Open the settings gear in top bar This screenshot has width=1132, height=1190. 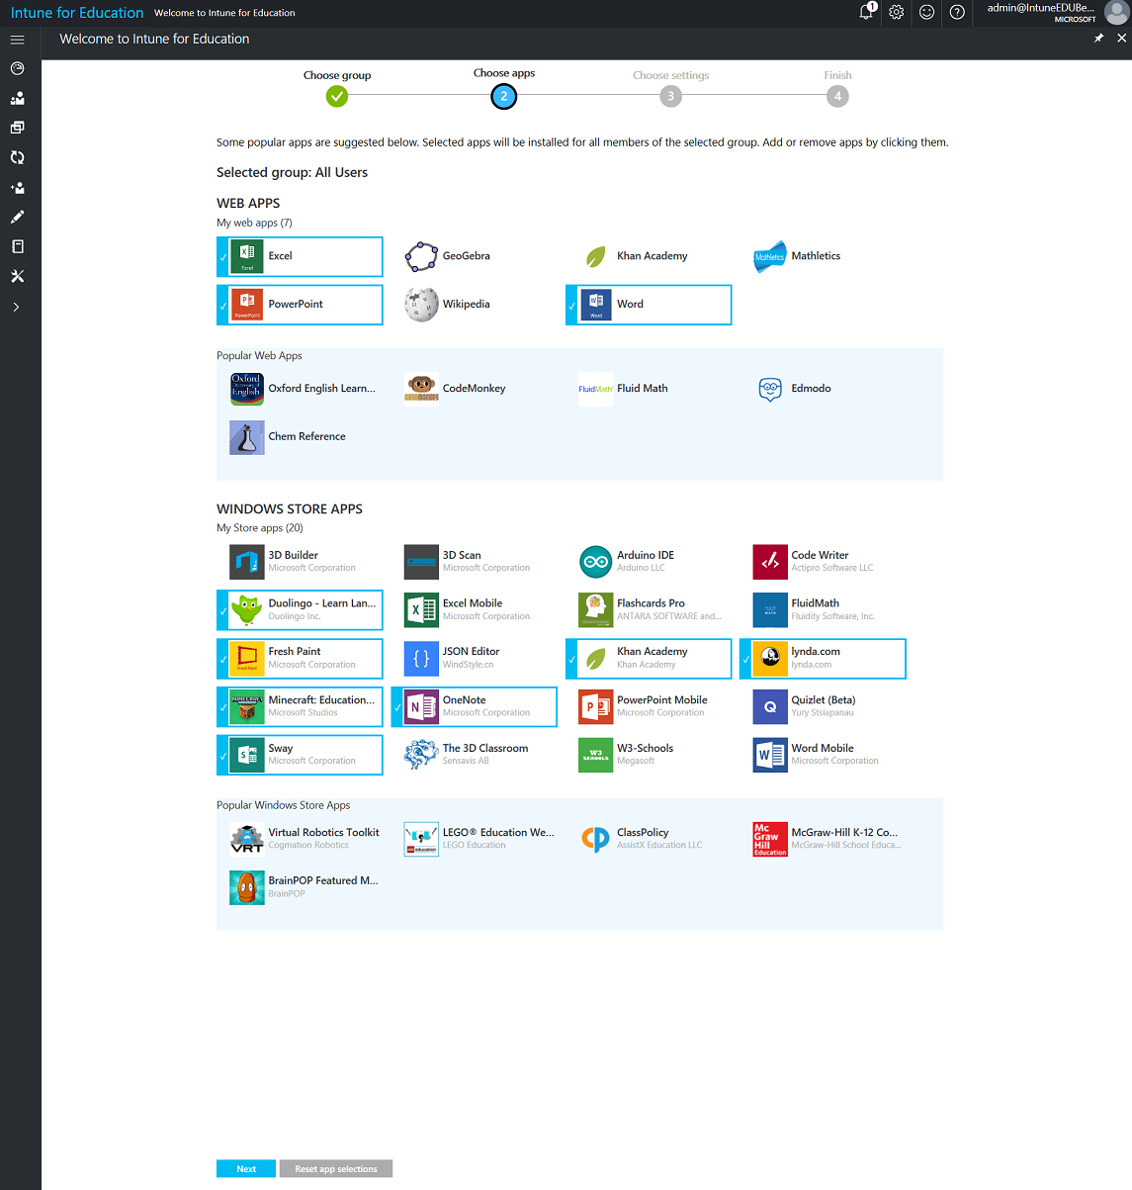[897, 12]
